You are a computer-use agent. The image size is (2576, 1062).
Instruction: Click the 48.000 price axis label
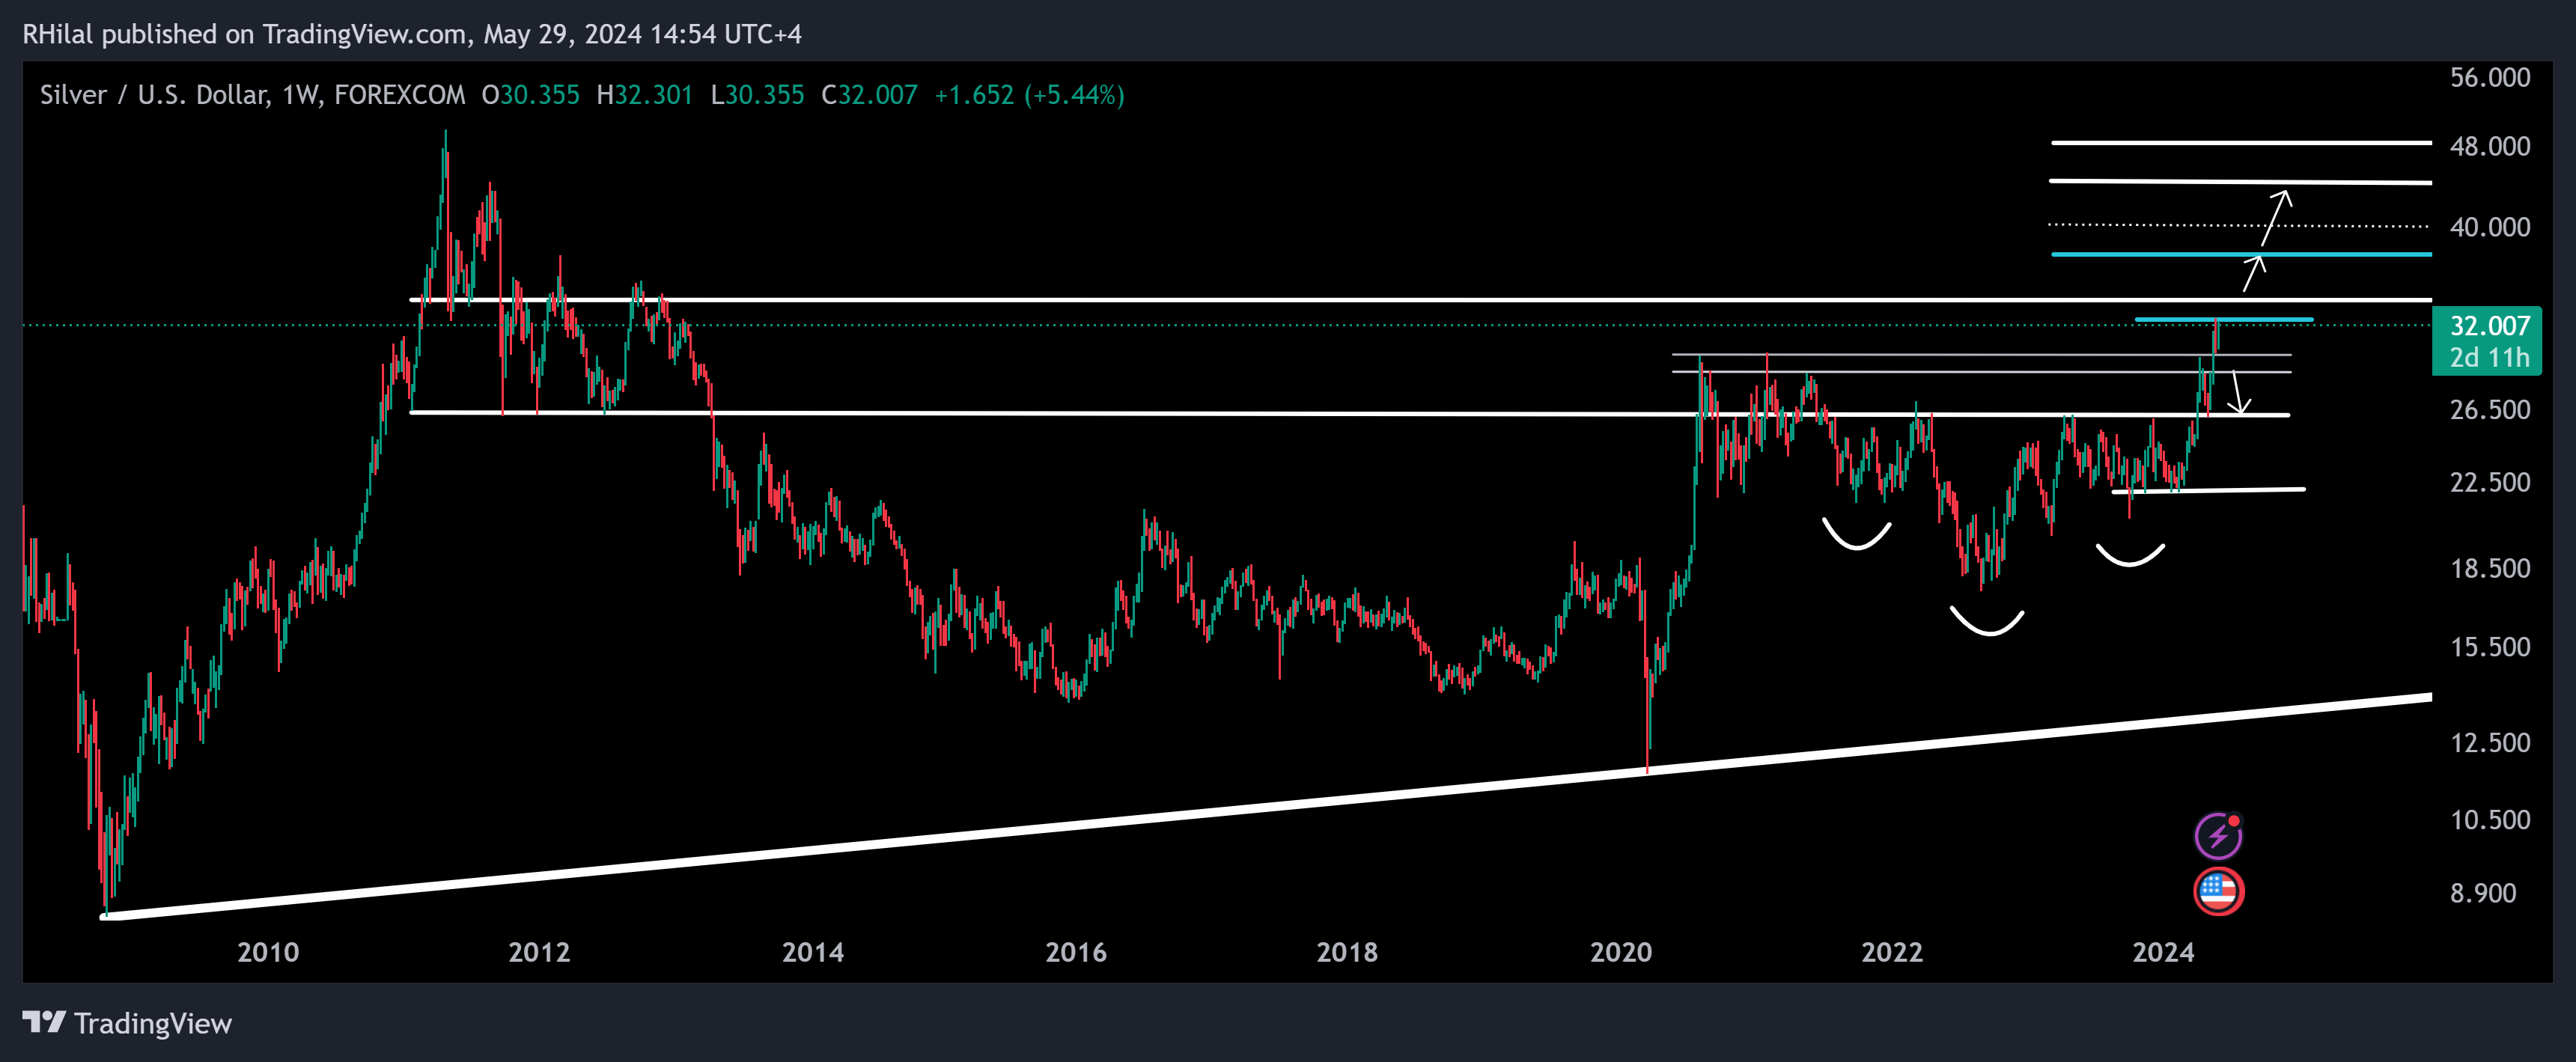point(2490,146)
